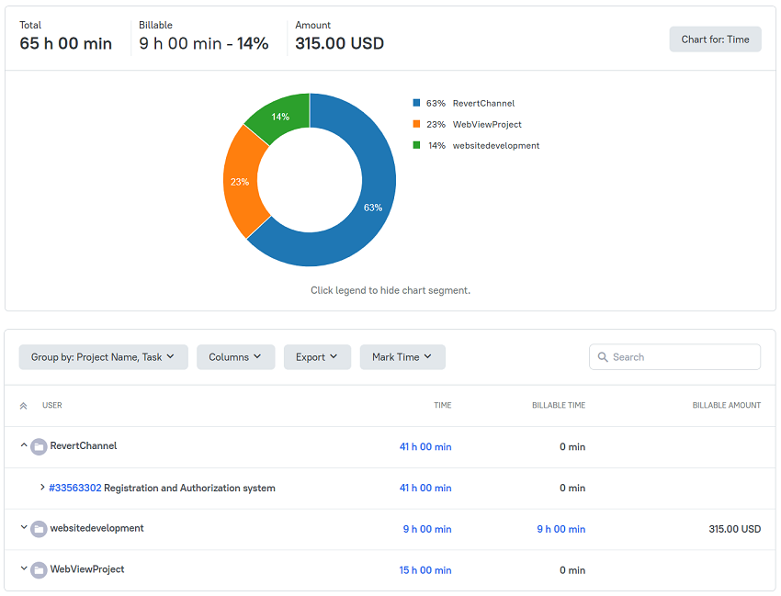This screenshot has width=781, height=596.
Task: Click websitedevelopment legend label
Action: pyautogui.click(x=496, y=146)
